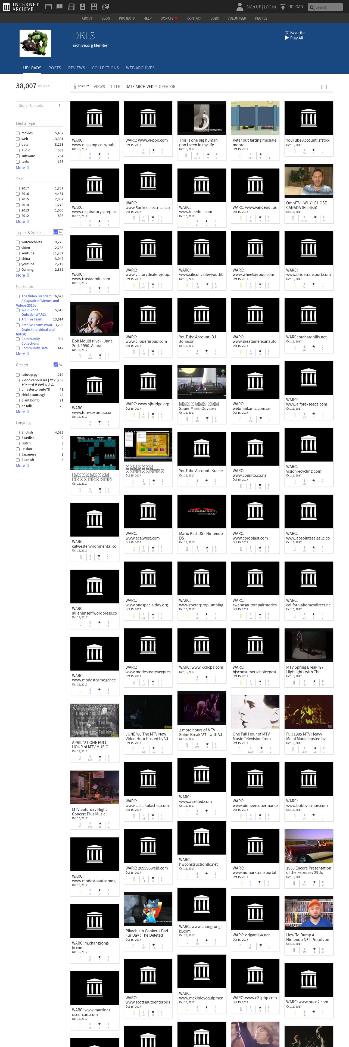Click the Search Uploads magnifier icon

pos(60,106)
